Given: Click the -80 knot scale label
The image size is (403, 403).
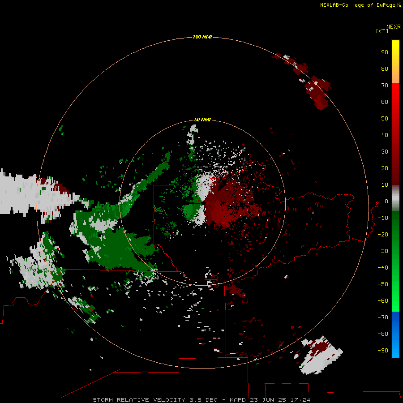Looking at the screenshot, I should coord(383,334).
